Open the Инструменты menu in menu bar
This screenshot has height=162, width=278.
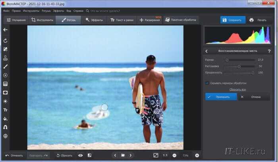[31, 11]
